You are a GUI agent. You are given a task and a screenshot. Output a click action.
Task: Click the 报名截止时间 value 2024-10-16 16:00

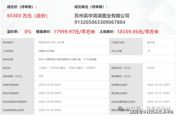tap(158, 93)
